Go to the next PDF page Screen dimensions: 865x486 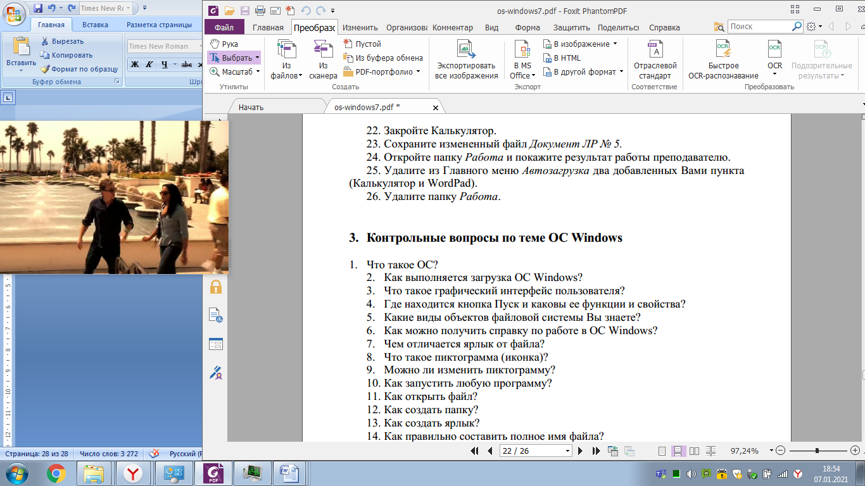pyautogui.click(x=580, y=451)
